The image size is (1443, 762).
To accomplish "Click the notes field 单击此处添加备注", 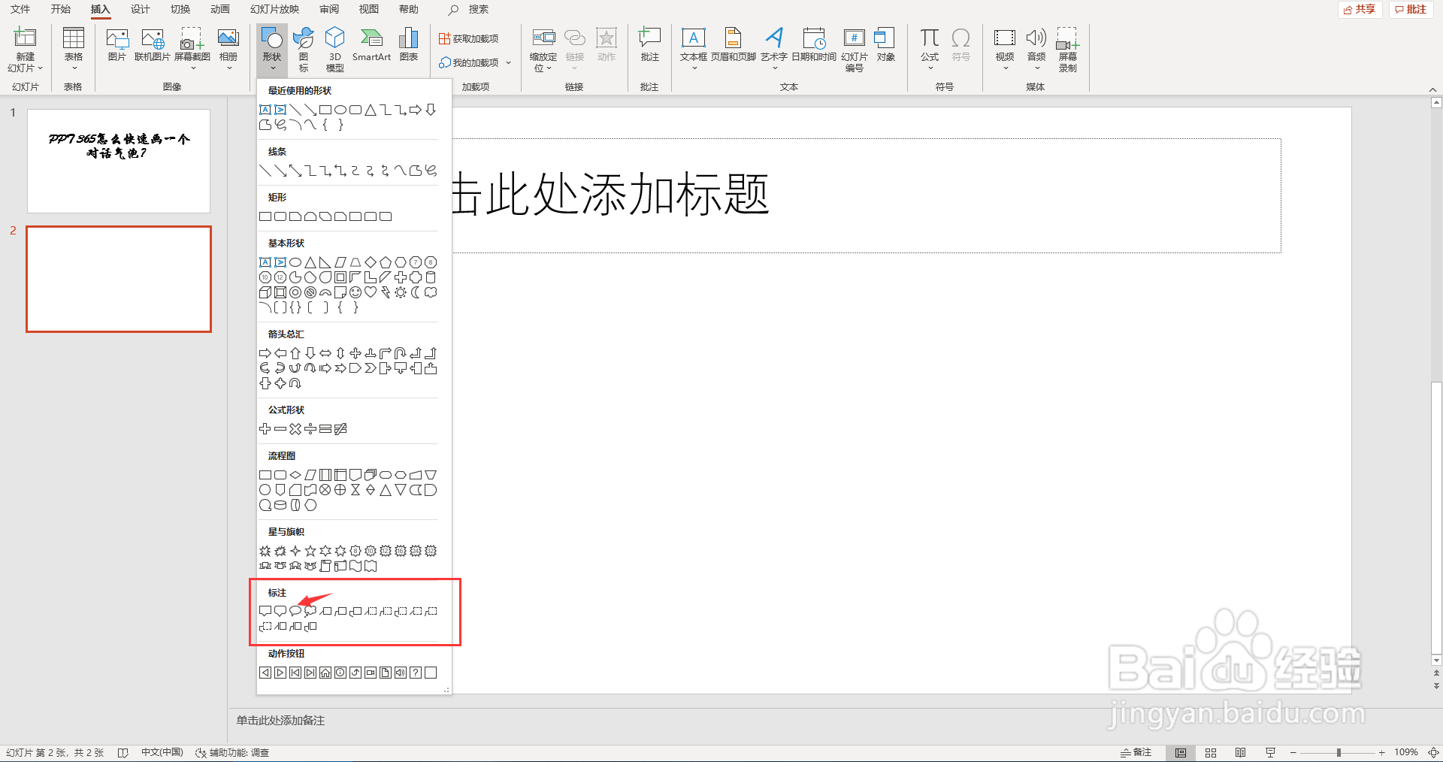I will pyautogui.click(x=280, y=720).
